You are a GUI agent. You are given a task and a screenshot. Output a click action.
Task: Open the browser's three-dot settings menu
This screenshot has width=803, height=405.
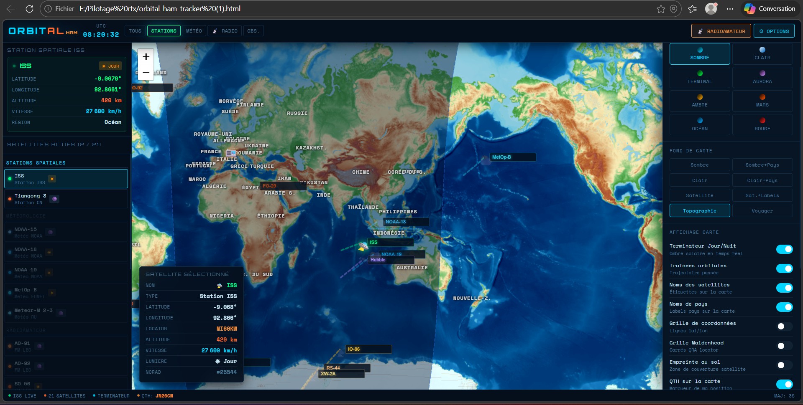tap(730, 9)
